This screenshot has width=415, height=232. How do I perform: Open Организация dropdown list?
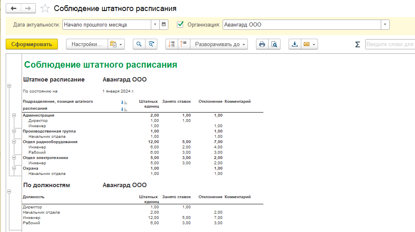click(x=385, y=24)
